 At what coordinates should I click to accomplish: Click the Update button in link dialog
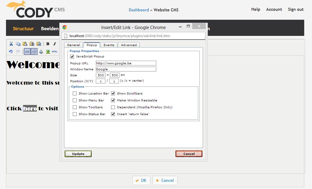tap(78, 154)
